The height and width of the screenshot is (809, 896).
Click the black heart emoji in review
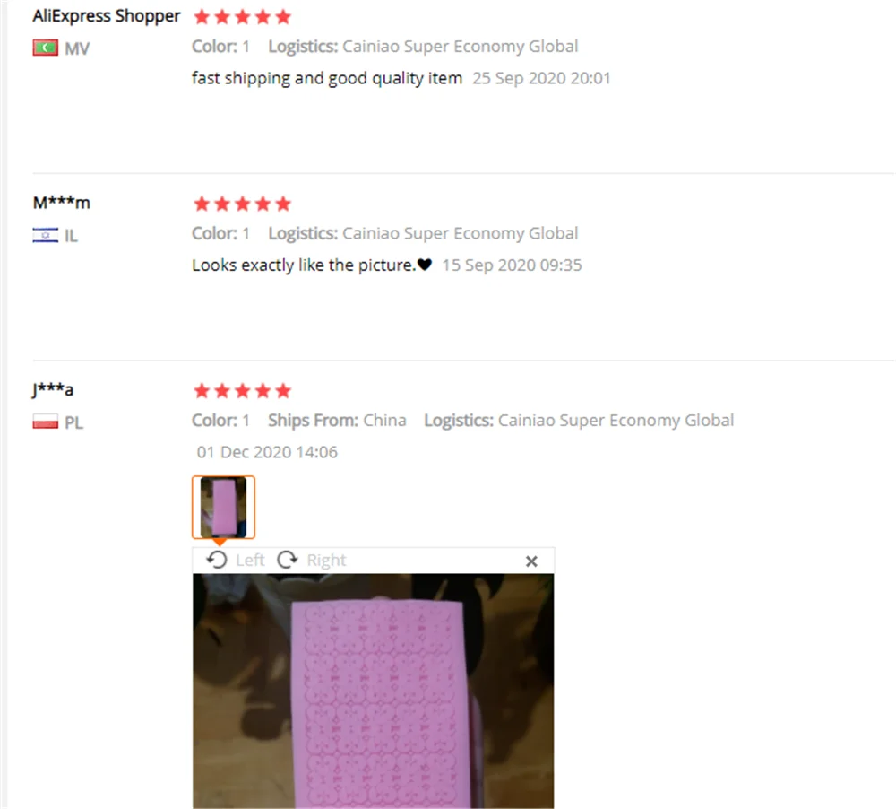pos(425,265)
